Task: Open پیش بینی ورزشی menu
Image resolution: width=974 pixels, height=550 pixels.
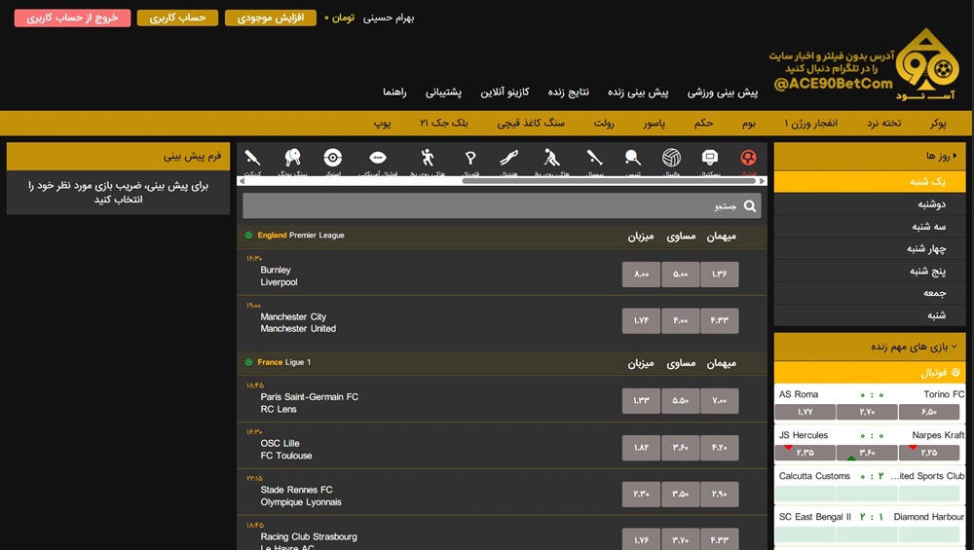Action: click(x=723, y=92)
